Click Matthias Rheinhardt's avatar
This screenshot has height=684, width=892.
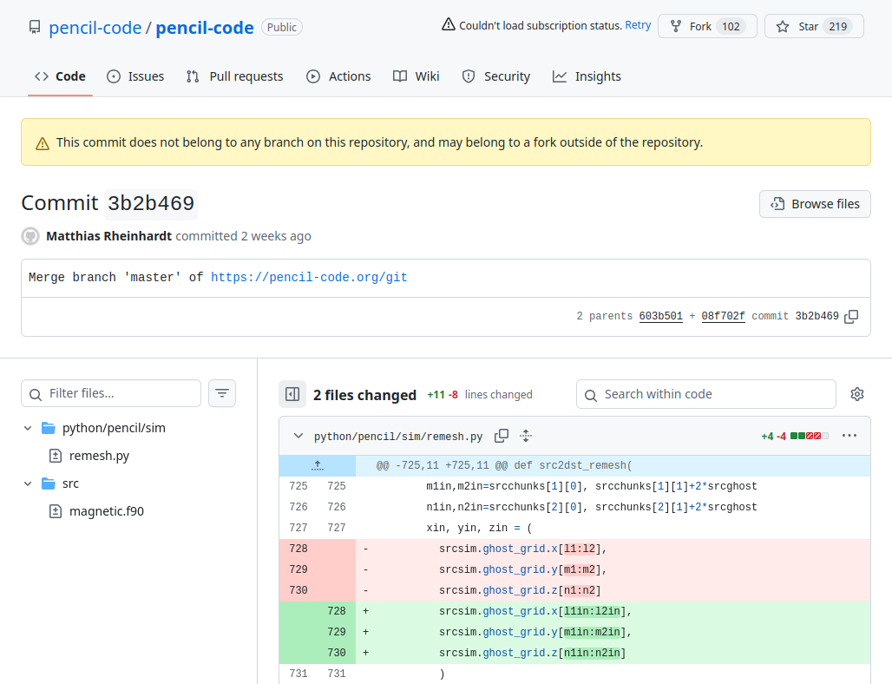click(30, 236)
